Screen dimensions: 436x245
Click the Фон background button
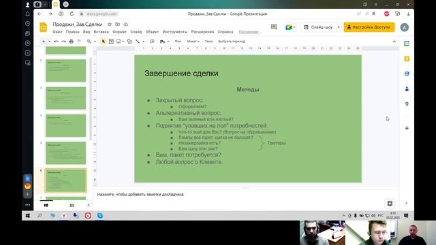(178, 42)
